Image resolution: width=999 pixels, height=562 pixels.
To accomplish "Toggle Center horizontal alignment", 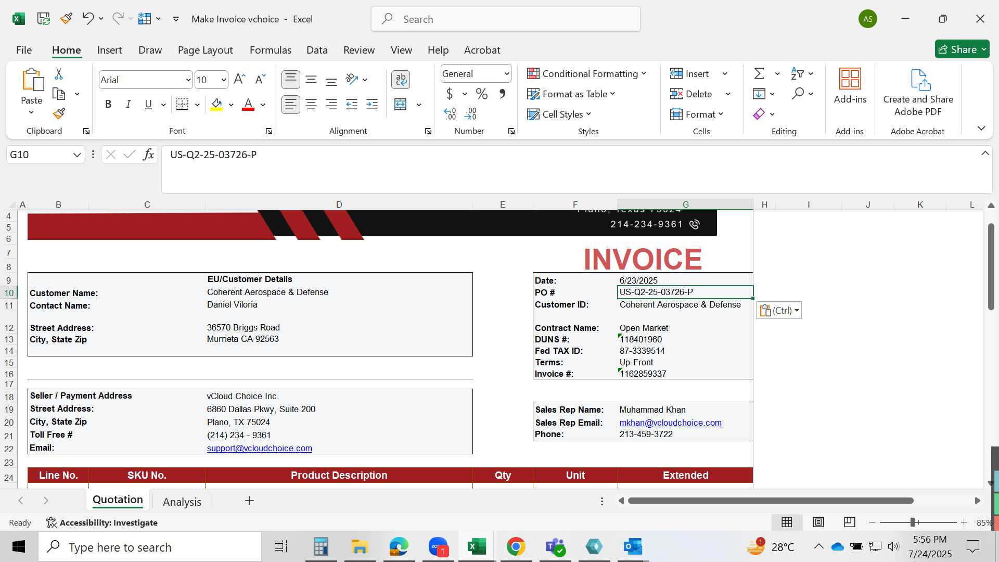I will tap(311, 105).
